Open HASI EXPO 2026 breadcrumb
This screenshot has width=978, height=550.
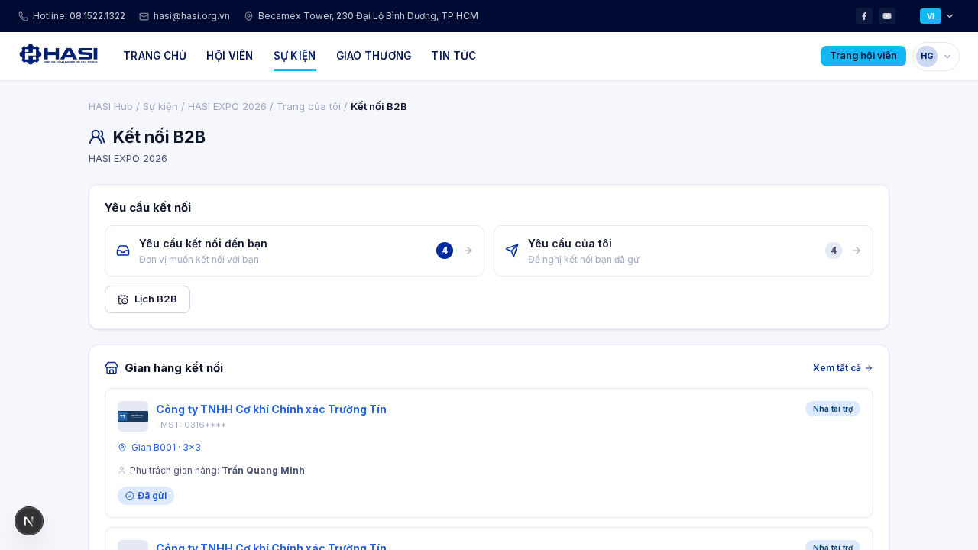pos(227,106)
